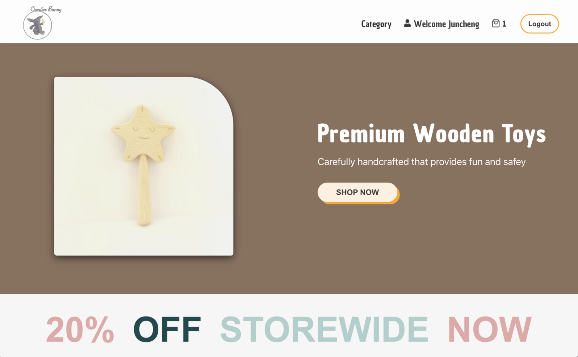Screen dimensions: 578x357
Task: Click the wooden toy's handle
Action: [144, 190]
